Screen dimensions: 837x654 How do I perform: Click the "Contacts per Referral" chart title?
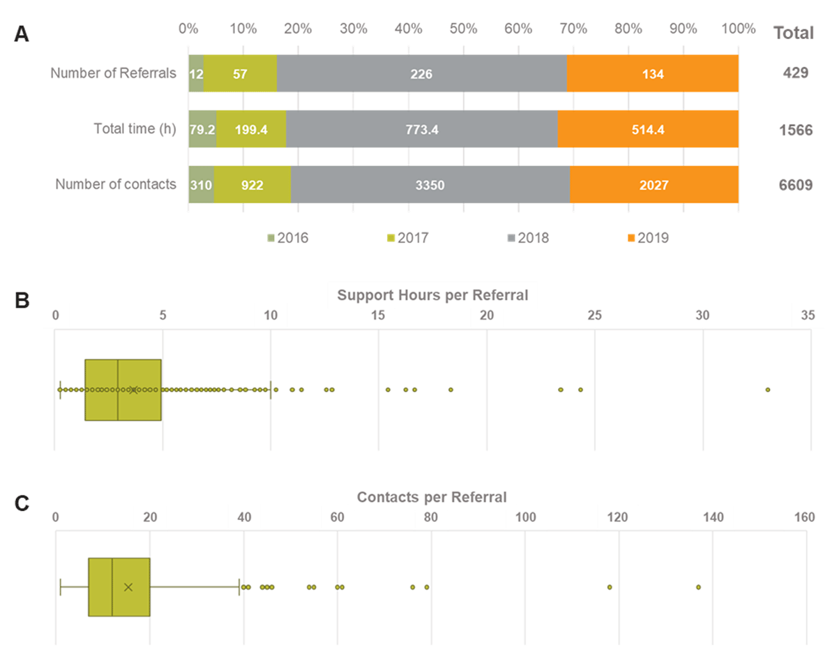[432, 498]
